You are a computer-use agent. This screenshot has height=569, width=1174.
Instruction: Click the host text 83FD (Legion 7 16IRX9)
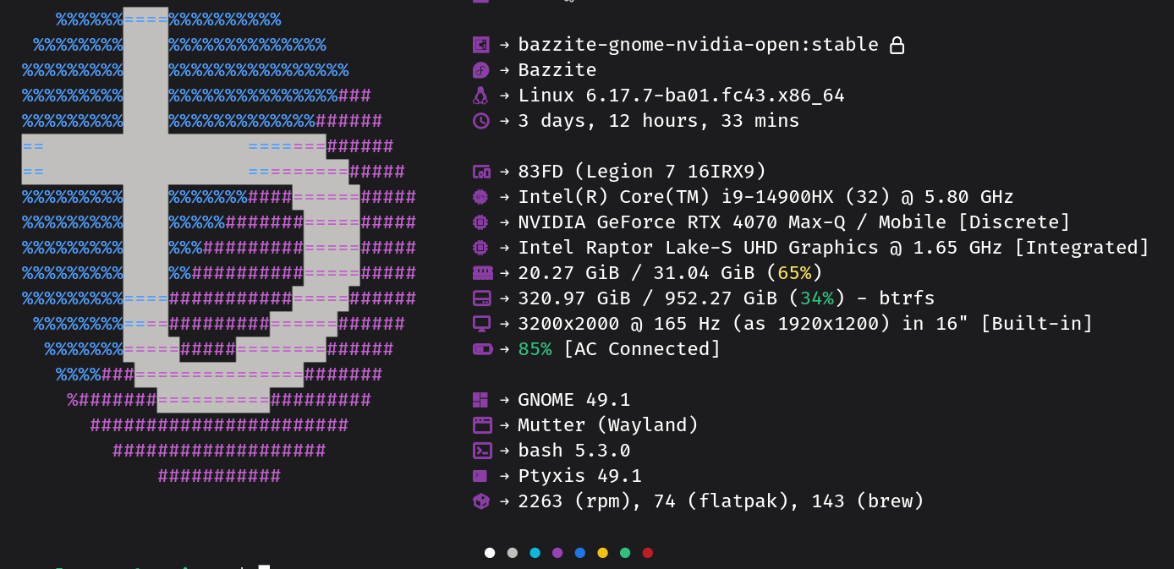[x=642, y=172]
